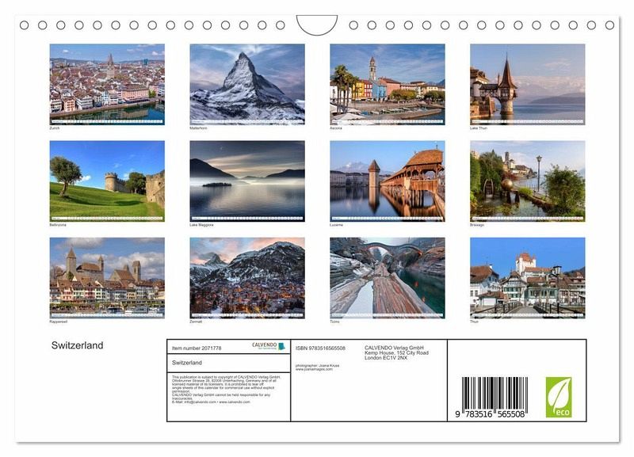
Task: Click the green eco leaf logo
Action: pos(558,397)
